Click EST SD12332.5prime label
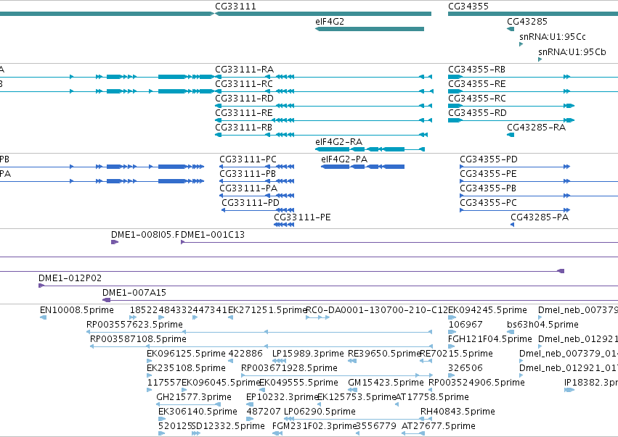The width and height of the screenshot is (618, 437). [228, 426]
